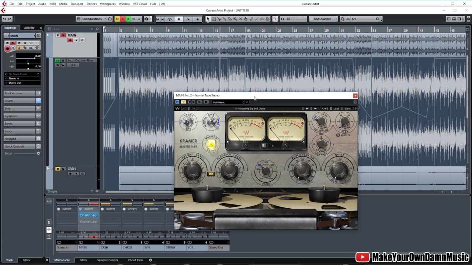Click the Waves logo in Kramer plugin
Screen dimensions: 472x265
(177, 109)
